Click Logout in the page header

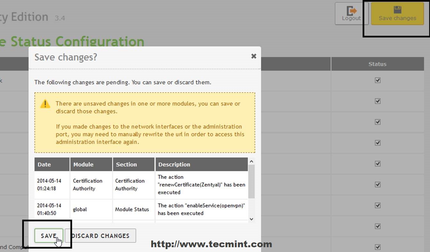[x=352, y=13]
